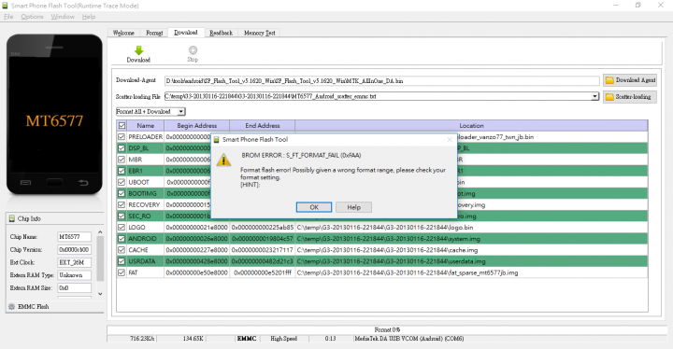The image size is (673, 349).
Task: Expand the Scatter-loading File dropdown arrow
Action: [x=594, y=96]
